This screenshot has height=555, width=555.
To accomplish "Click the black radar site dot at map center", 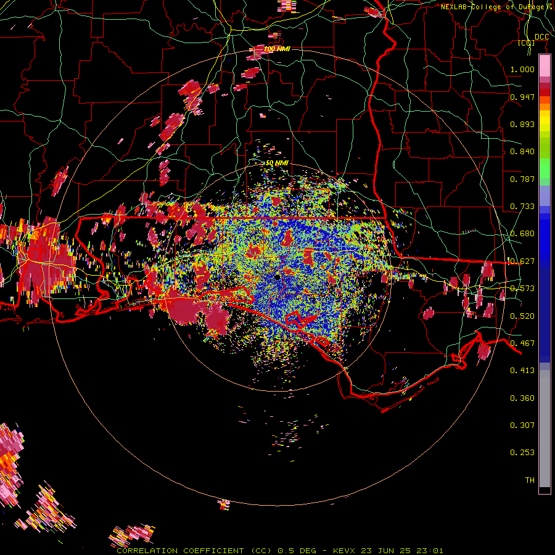I will click(x=277, y=276).
